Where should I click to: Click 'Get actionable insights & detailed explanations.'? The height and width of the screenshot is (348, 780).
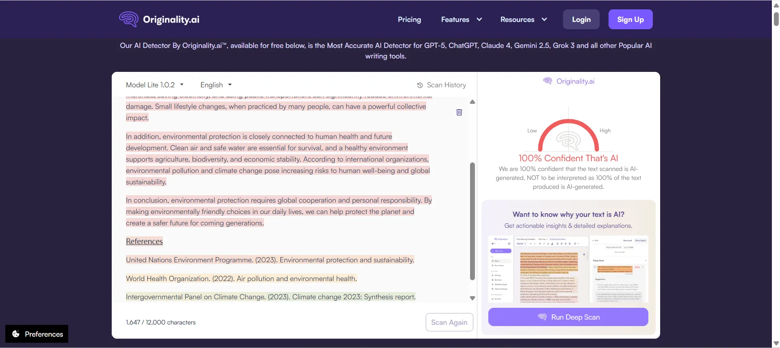pyautogui.click(x=568, y=226)
